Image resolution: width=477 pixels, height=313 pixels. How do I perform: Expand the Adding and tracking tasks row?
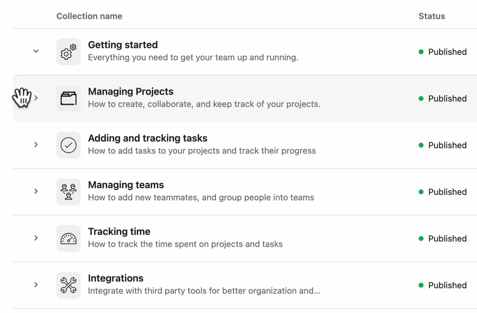coord(36,145)
